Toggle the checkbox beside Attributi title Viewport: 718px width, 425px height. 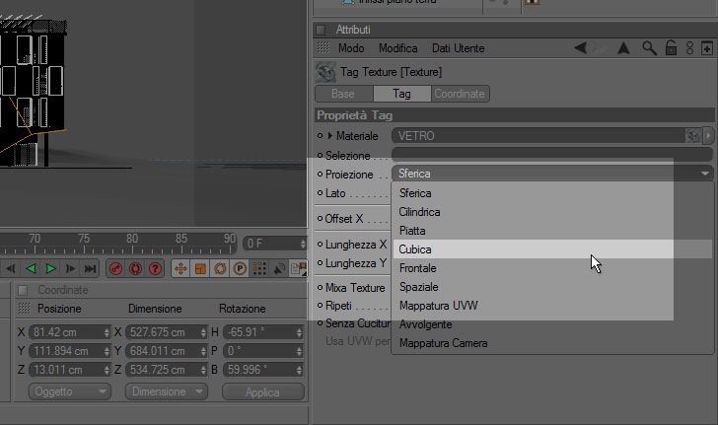(x=321, y=30)
